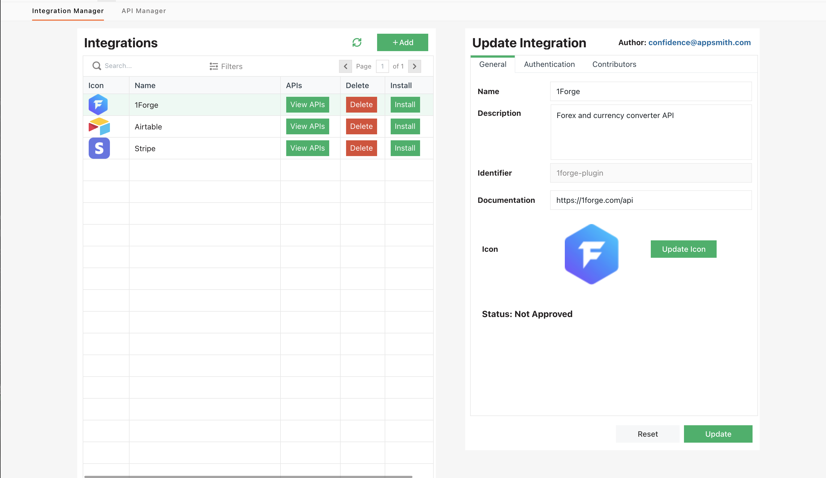Viewport: 826px width, 478px height.
Task: Click the search magnifier icon
Action: [96, 66]
